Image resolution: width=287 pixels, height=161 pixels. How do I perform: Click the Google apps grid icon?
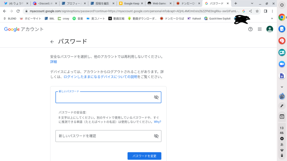coord(260,29)
